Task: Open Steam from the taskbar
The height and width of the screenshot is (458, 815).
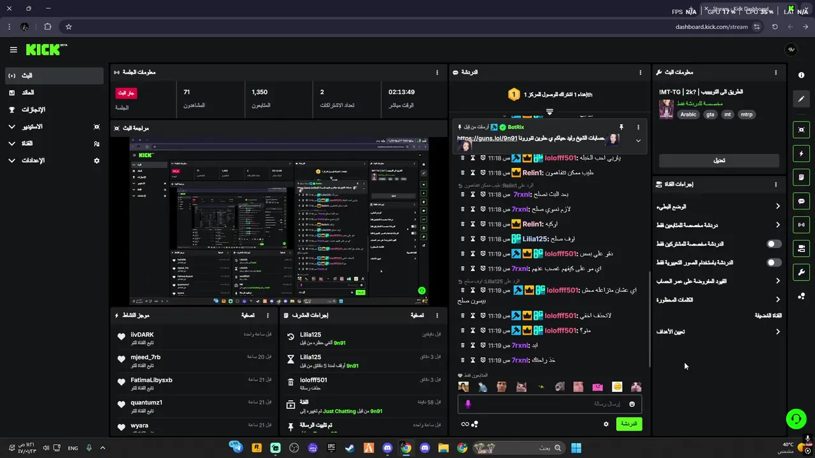Action: point(350,448)
